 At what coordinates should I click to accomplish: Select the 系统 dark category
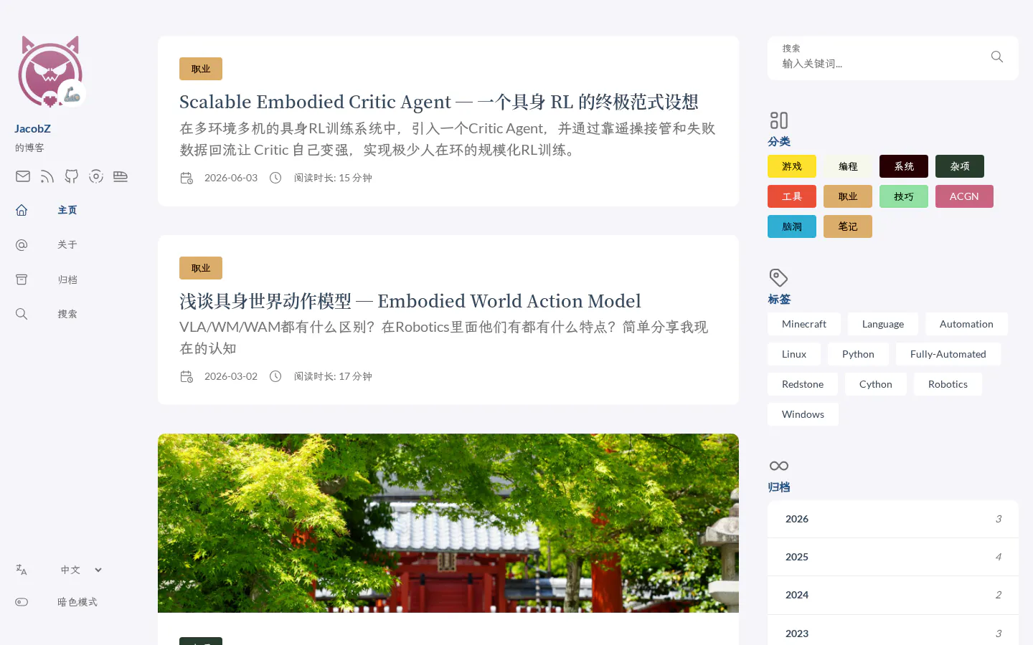pyautogui.click(x=904, y=166)
